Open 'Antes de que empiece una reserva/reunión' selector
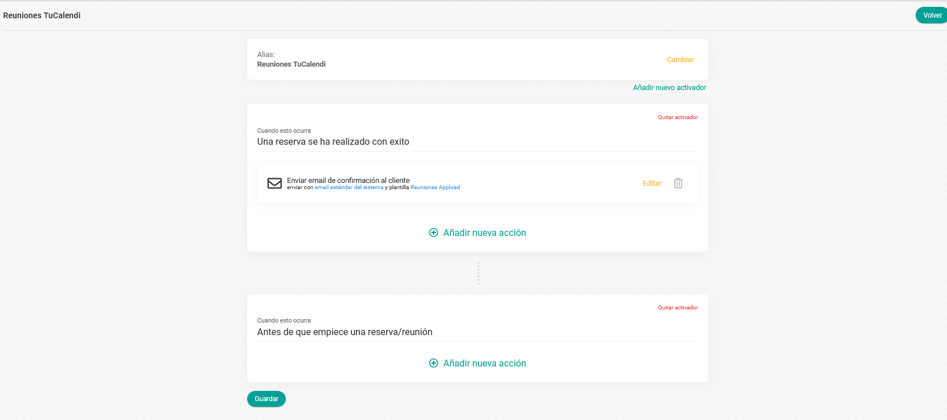Image resolution: width=947 pixels, height=420 pixels. click(477, 332)
